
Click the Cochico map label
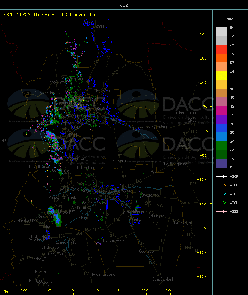(146, 251)
